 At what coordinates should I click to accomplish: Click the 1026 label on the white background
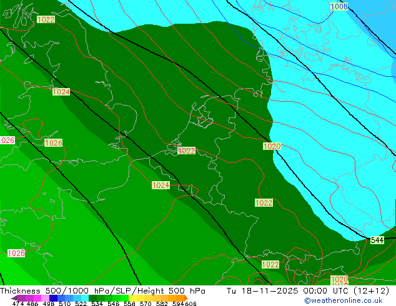tap(16, 253)
